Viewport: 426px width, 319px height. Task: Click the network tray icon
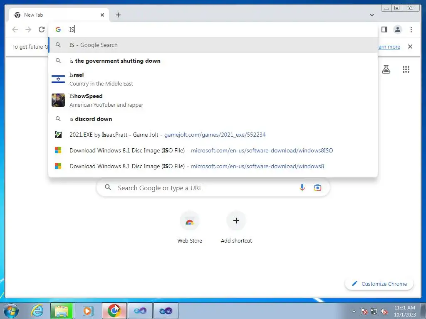(x=374, y=311)
